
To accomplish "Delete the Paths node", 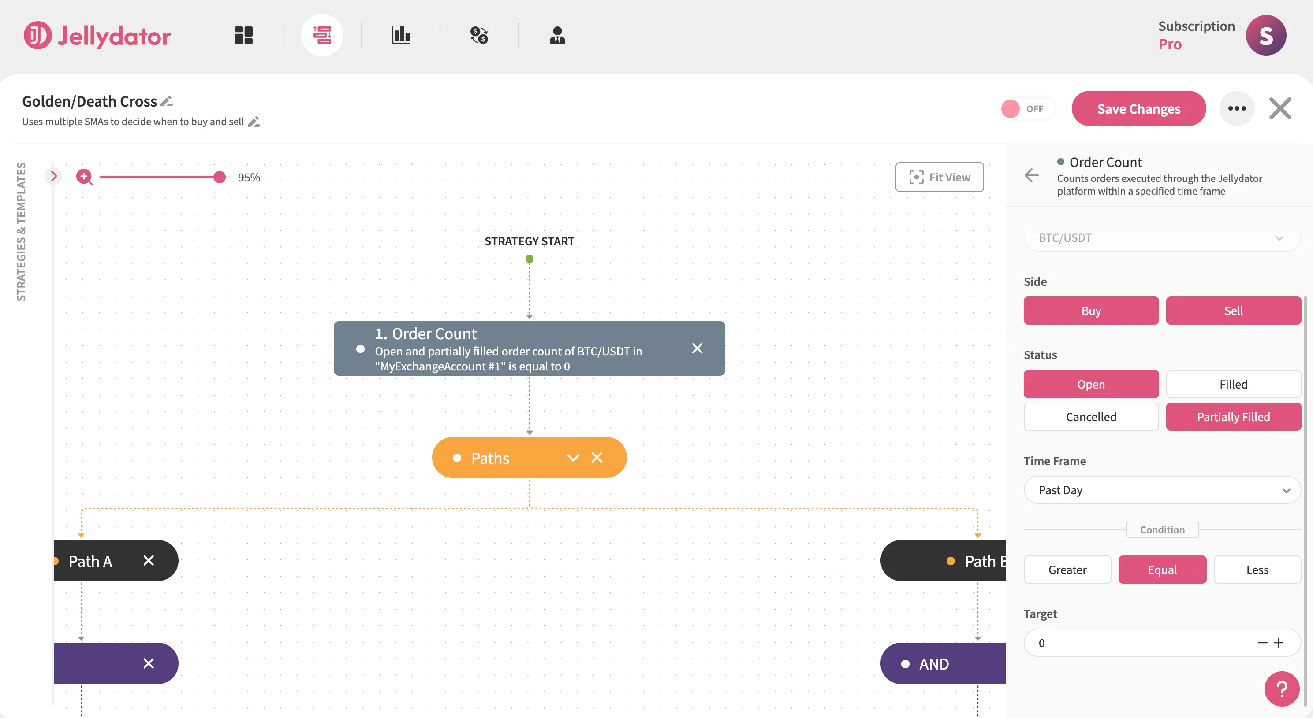I will click(597, 458).
